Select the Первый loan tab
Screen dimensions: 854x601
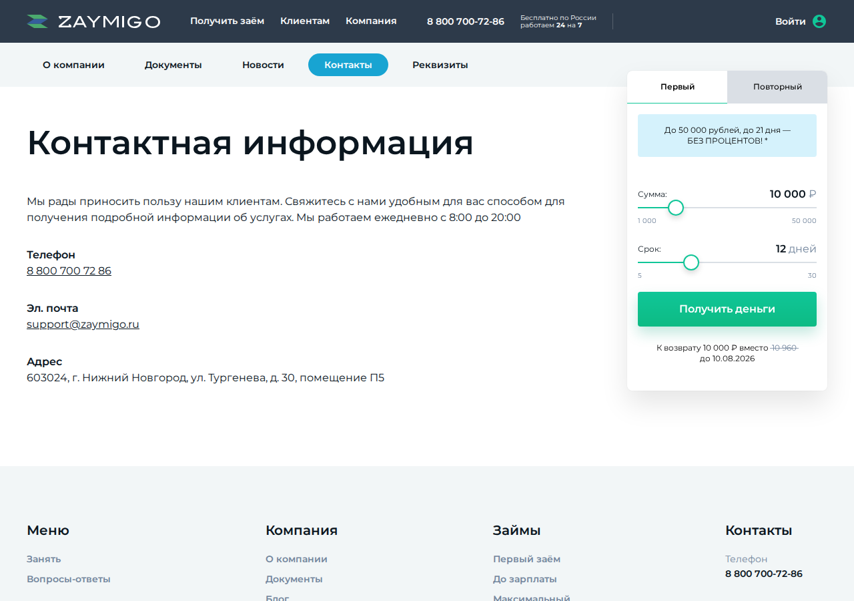tap(677, 87)
